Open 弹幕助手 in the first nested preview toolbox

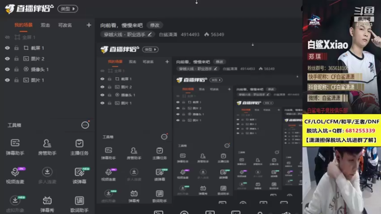[x=109, y=153]
